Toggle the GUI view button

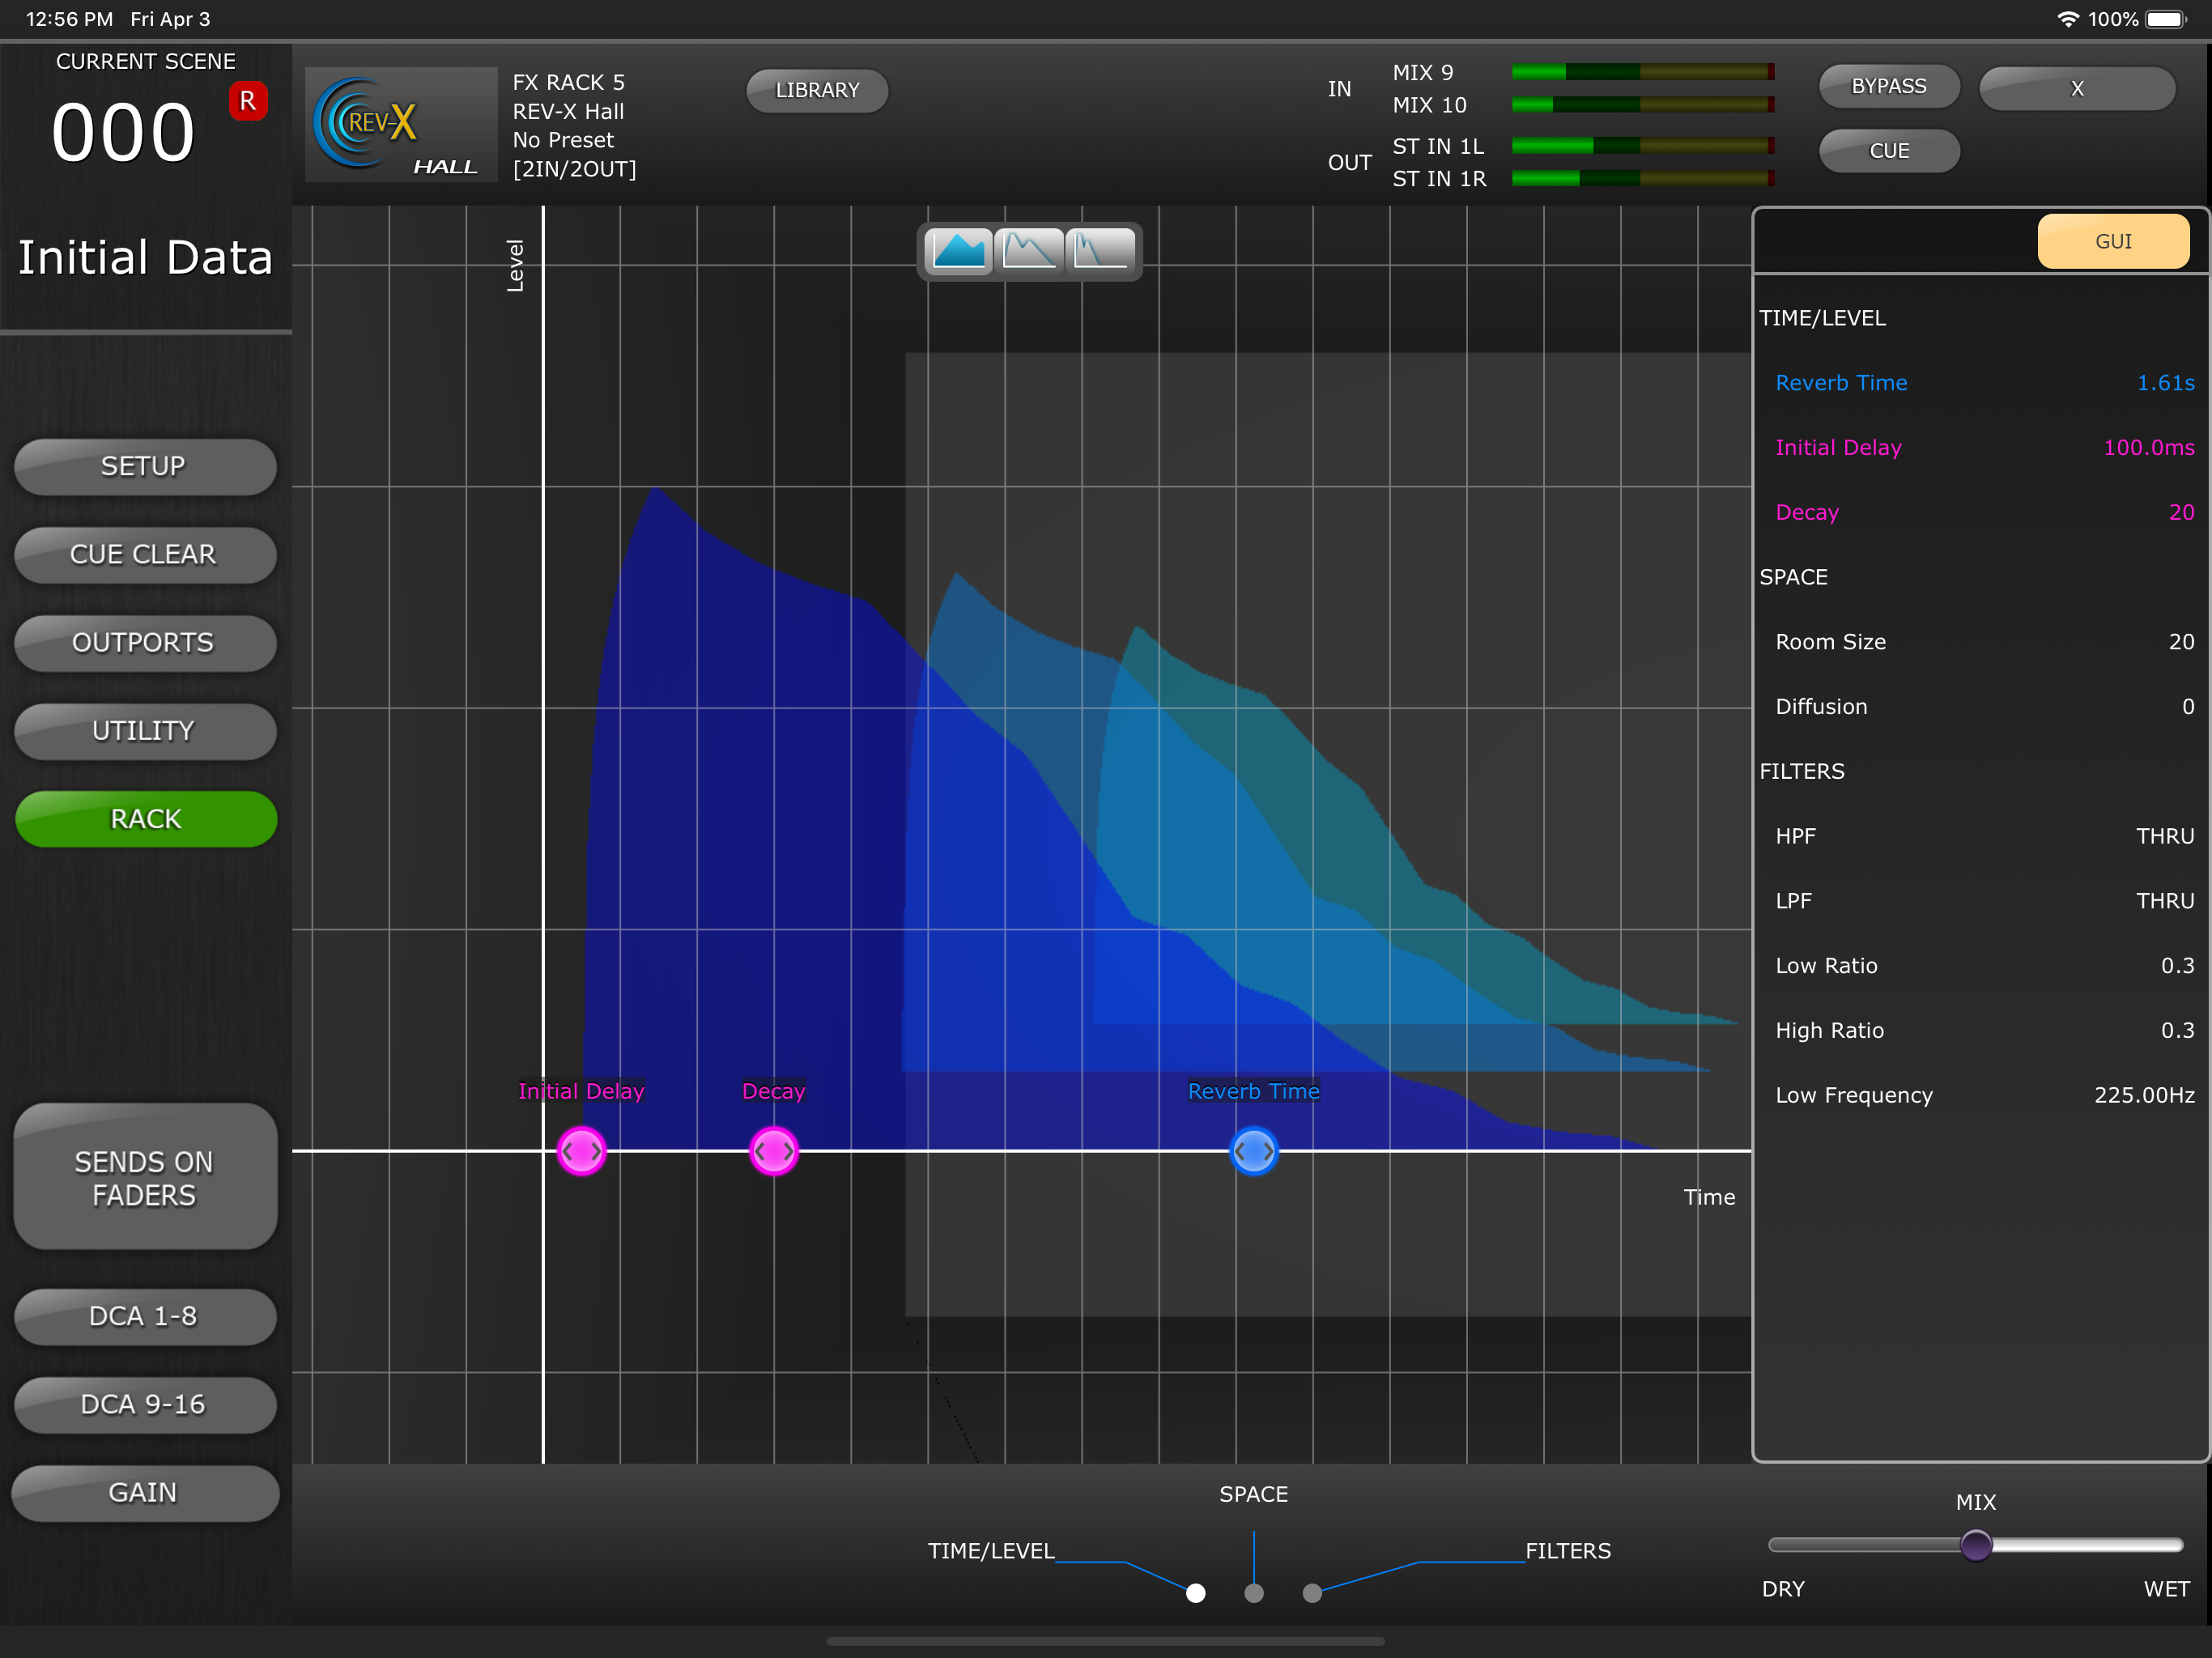click(x=2112, y=241)
